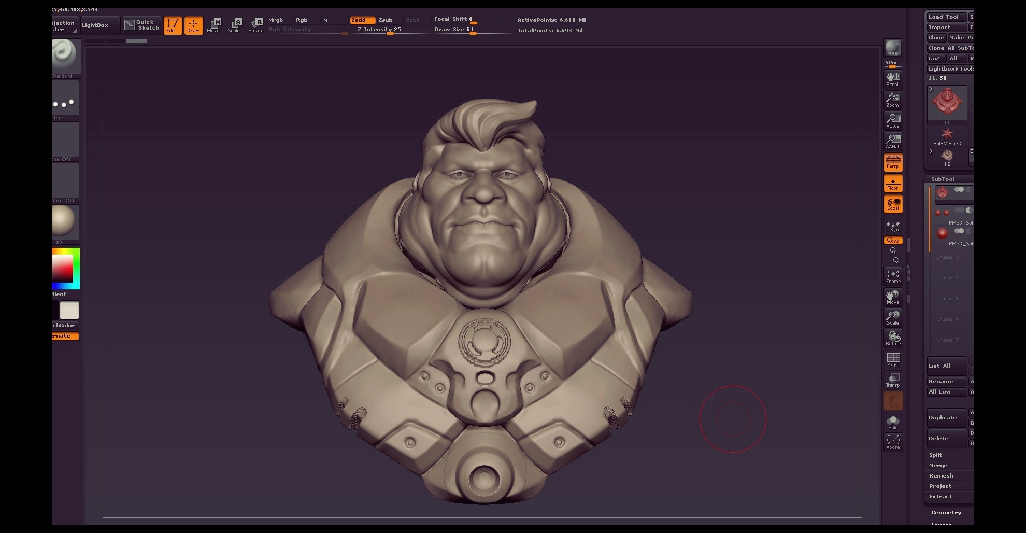
Task: Click the right-shelf Move view icon
Action: (x=893, y=297)
